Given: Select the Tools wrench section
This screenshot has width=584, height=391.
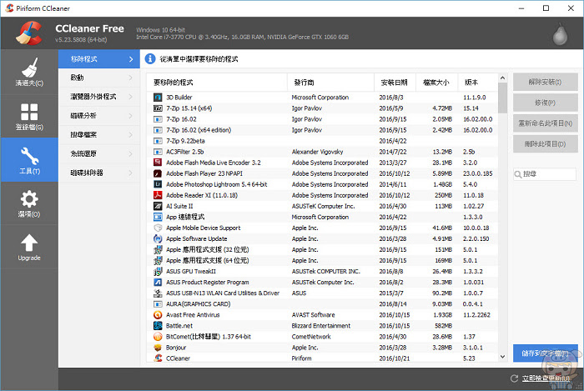Looking at the screenshot, I should [29, 160].
